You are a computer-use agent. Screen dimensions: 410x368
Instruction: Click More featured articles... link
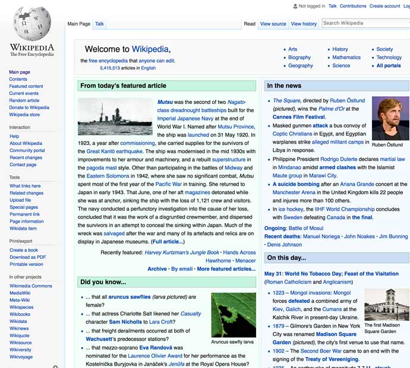point(226,269)
